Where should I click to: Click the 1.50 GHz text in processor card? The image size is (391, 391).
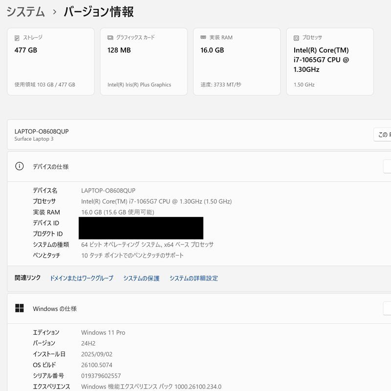pos(304,85)
